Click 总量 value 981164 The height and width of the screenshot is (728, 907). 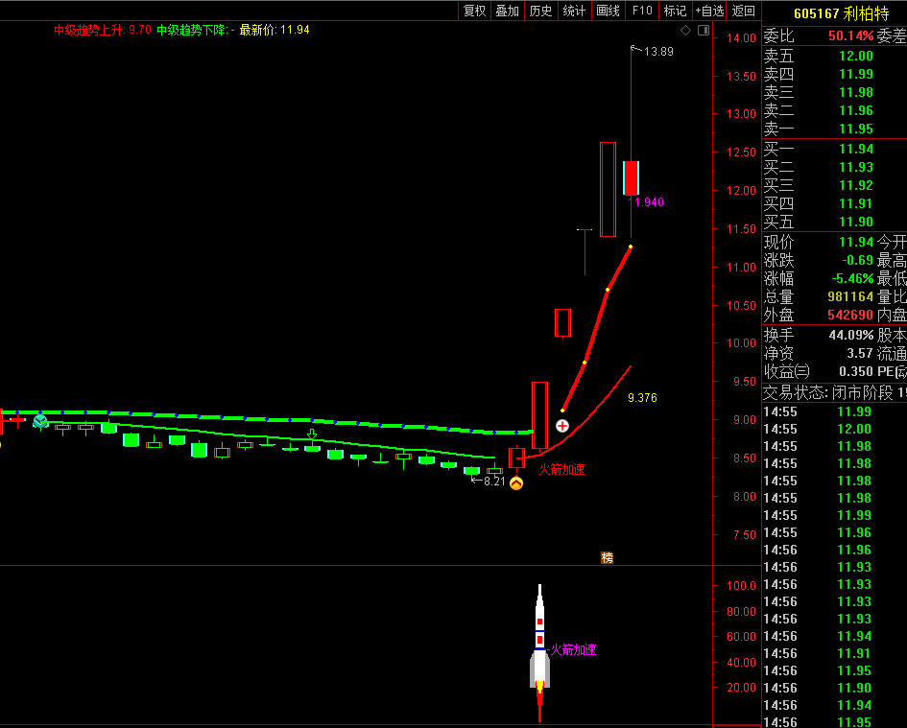click(849, 296)
